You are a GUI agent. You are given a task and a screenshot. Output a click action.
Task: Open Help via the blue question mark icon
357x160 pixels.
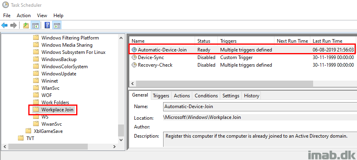point(47,25)
